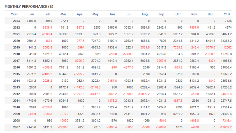
Task: Select the 2012 Aug value -10099.2
Action: pyautogui.click(x=144, y=94)
